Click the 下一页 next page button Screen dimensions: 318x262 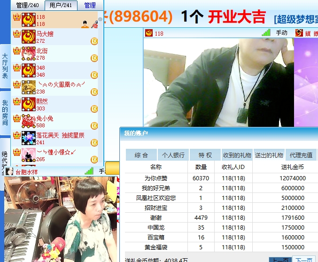coord(305,260)
